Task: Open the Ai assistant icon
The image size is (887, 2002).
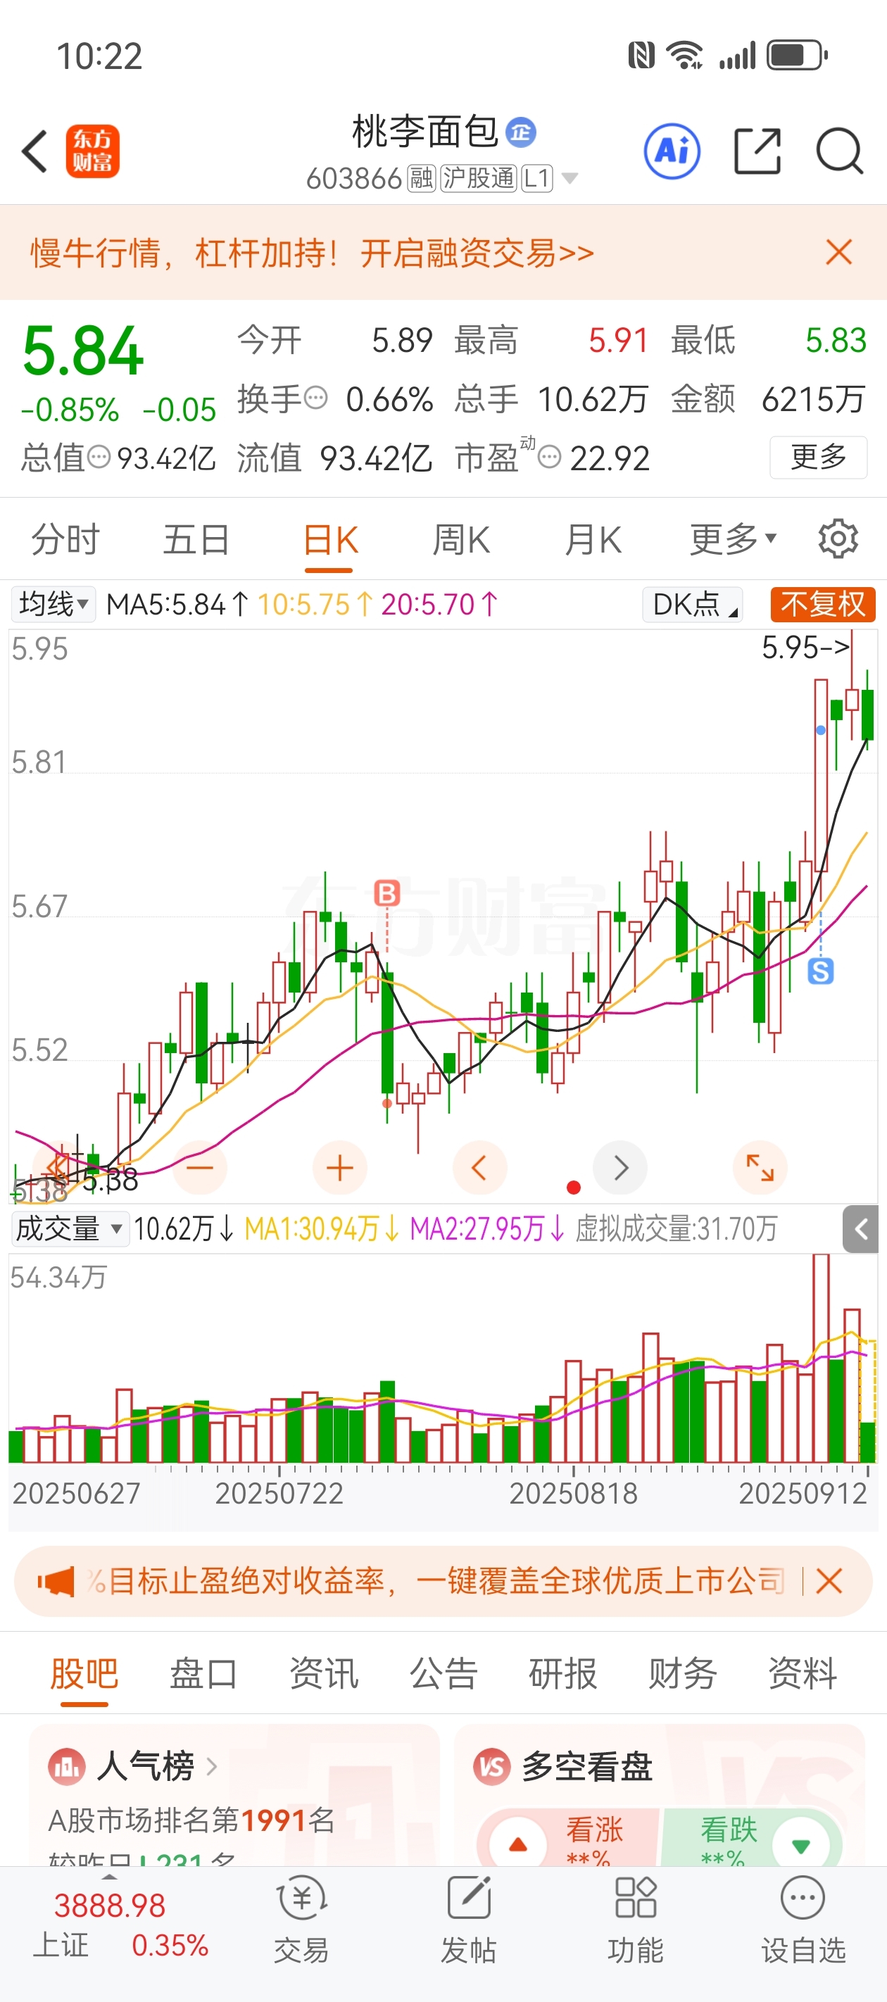Action: pyautogui.click(x=672, y=151)
